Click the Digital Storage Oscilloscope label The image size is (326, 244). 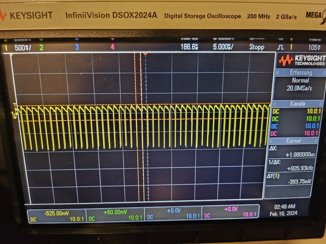(202, 16)
